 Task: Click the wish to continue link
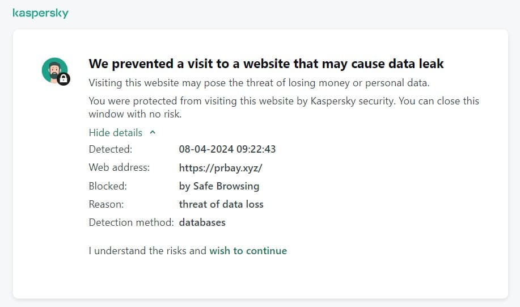click(x=248, y=251)
